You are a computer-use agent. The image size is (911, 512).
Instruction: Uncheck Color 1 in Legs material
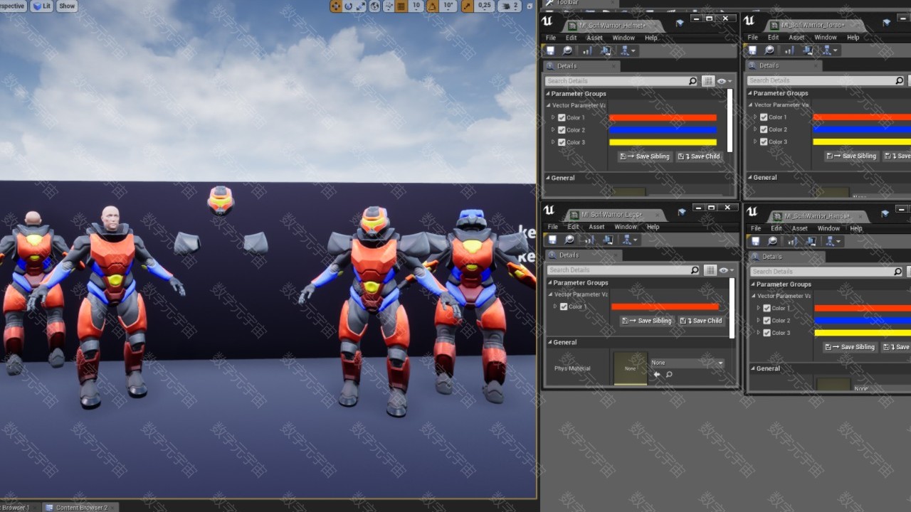[564, 306]
